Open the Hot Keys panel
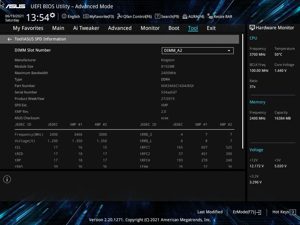The width and height of the screenshot is (300, 225). coord(283,212)
